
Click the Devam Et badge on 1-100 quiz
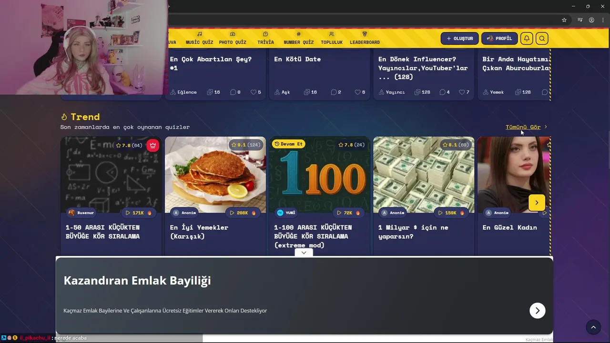point(289,144)
